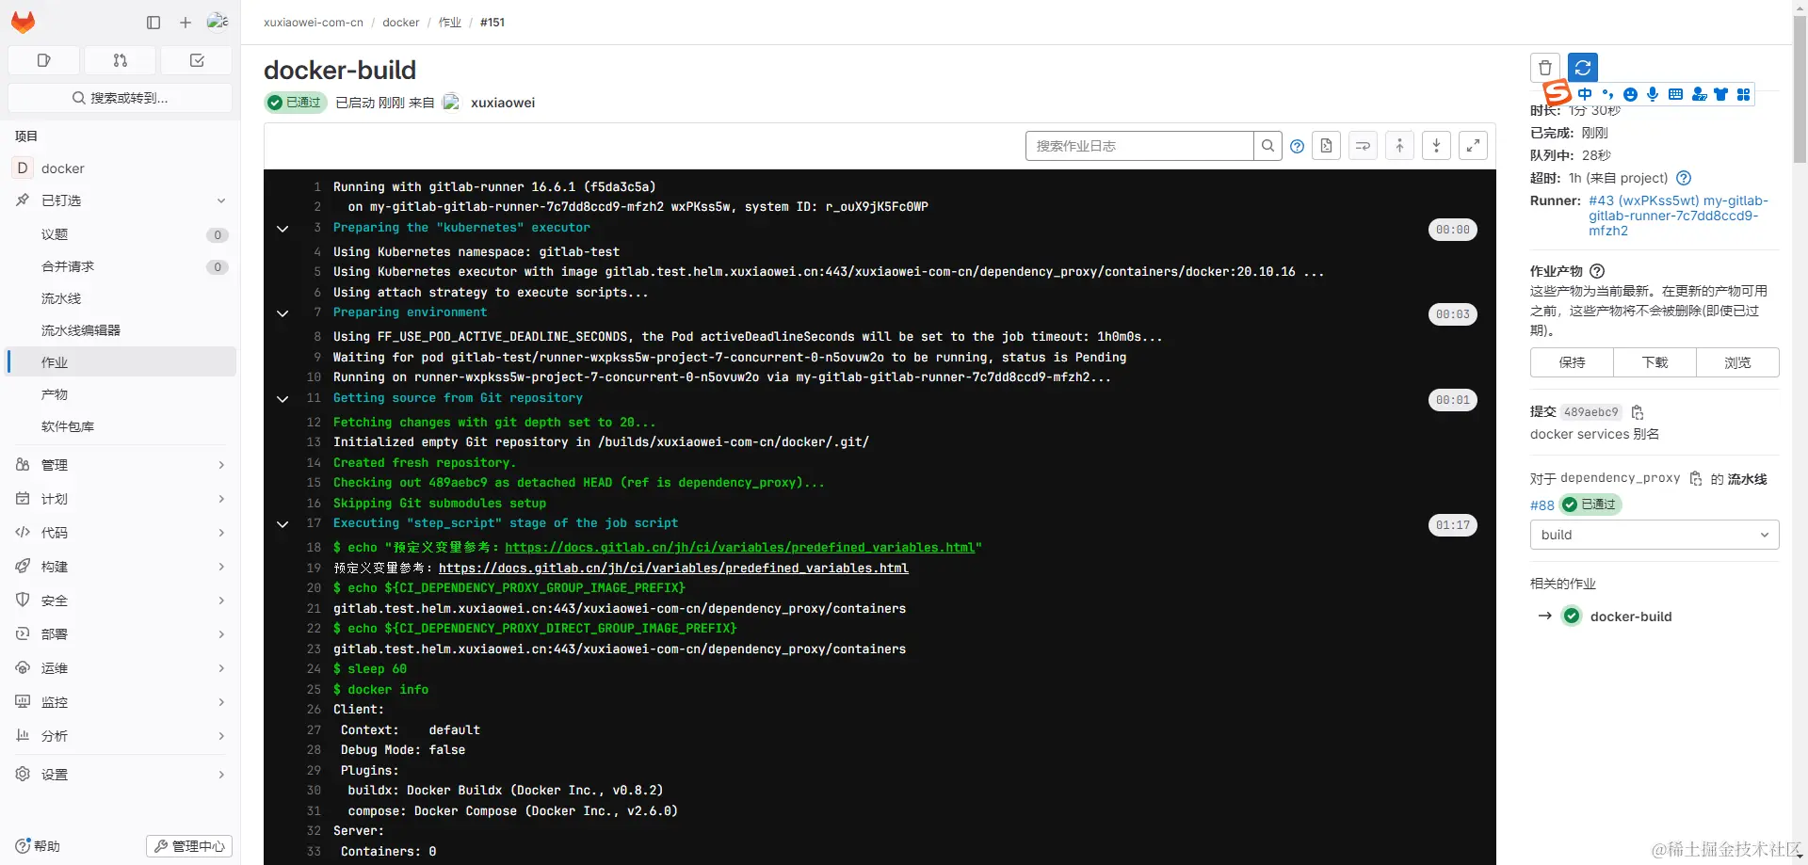Open the Sogou toolbox grid icon

1743,94
